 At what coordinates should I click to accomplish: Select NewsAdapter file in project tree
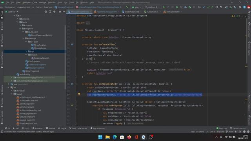[38, 45]
